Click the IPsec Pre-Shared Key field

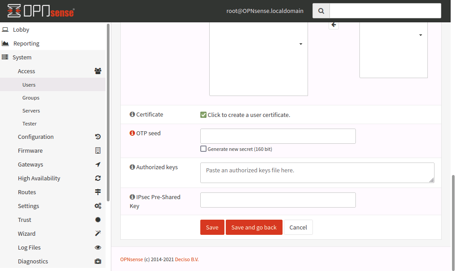(x=278, y=200)
